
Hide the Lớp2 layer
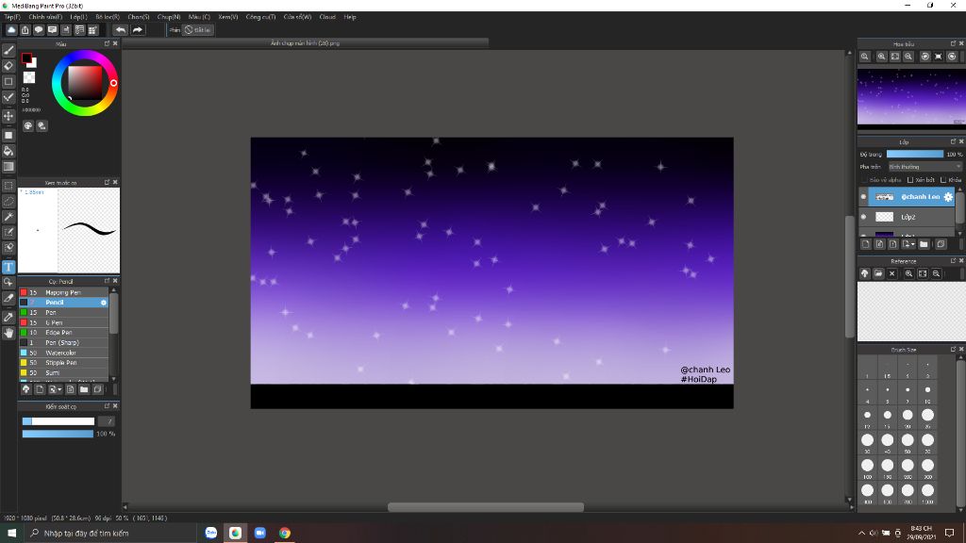(863, 217)
